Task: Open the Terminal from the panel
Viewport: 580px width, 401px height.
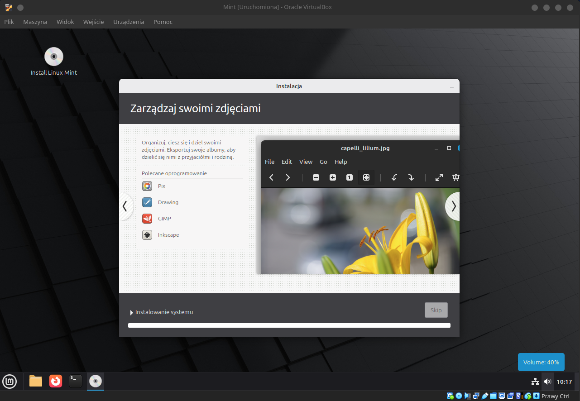Action: (76, 382)
